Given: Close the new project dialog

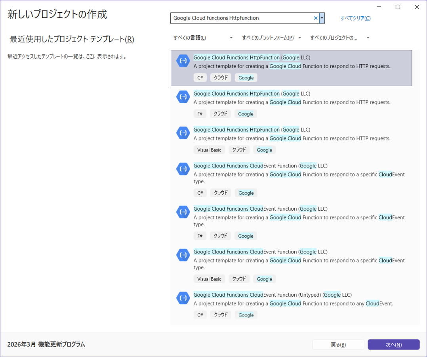Looking at the screenshot, I should [417, 7].
